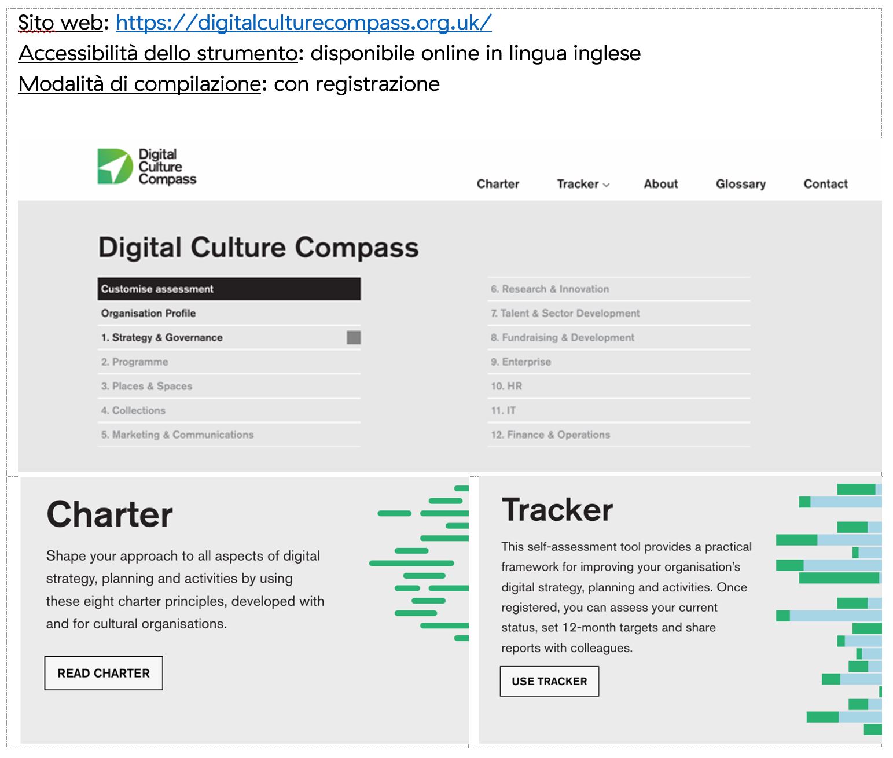Select 10. HR section
The width and height of the screenshot is (893, 758).
click(x=619, y=386)
